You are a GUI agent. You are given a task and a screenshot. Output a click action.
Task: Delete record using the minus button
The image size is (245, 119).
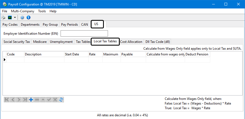pyautogui.click(x=37, y=100)
